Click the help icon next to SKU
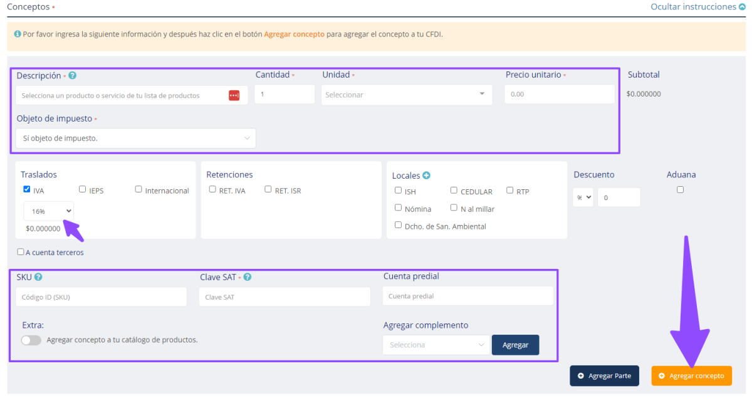 38,277
